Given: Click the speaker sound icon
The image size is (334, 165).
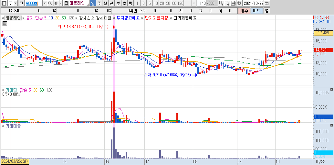Looking at the screenshot, I should [x=56, y=3].
